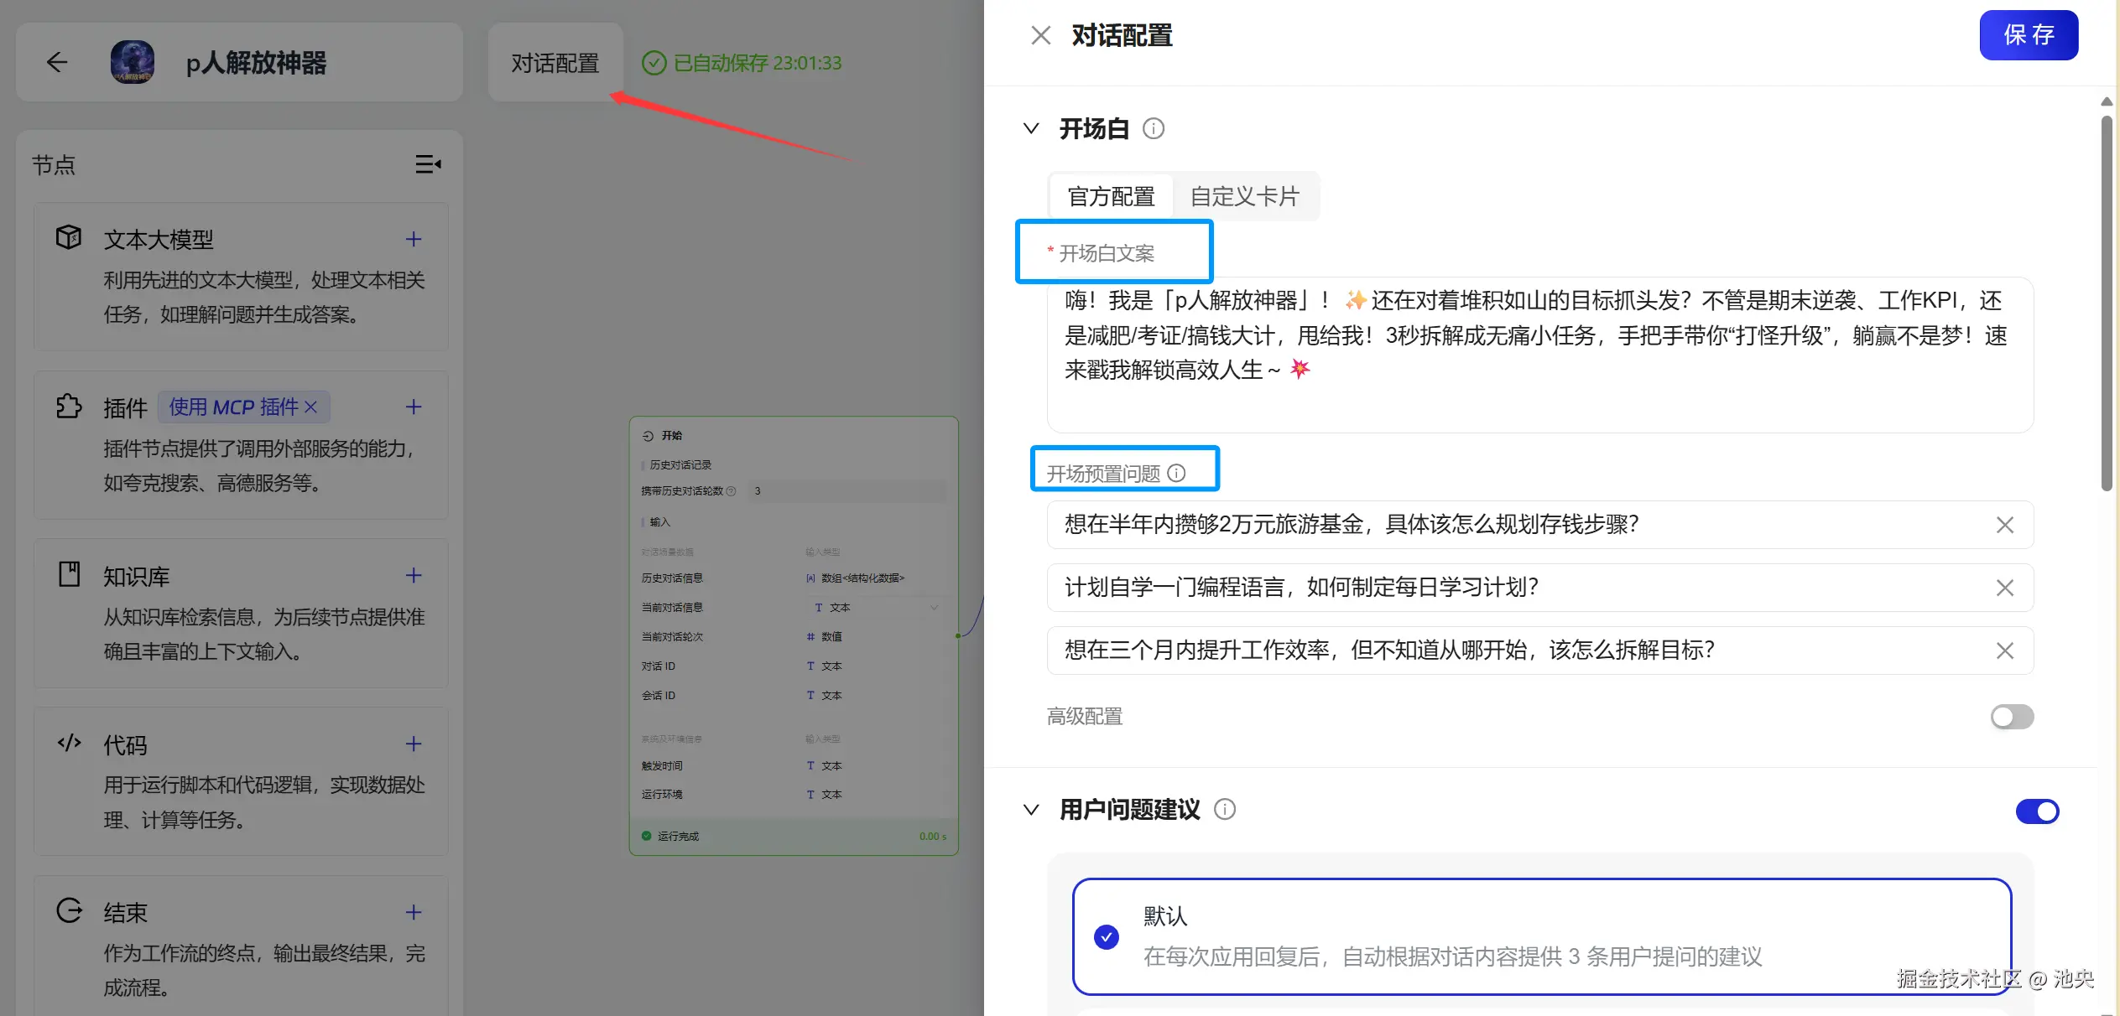
Task: Click the 结束 node icon
Action: pyautogui.click(x=68, y=912)
